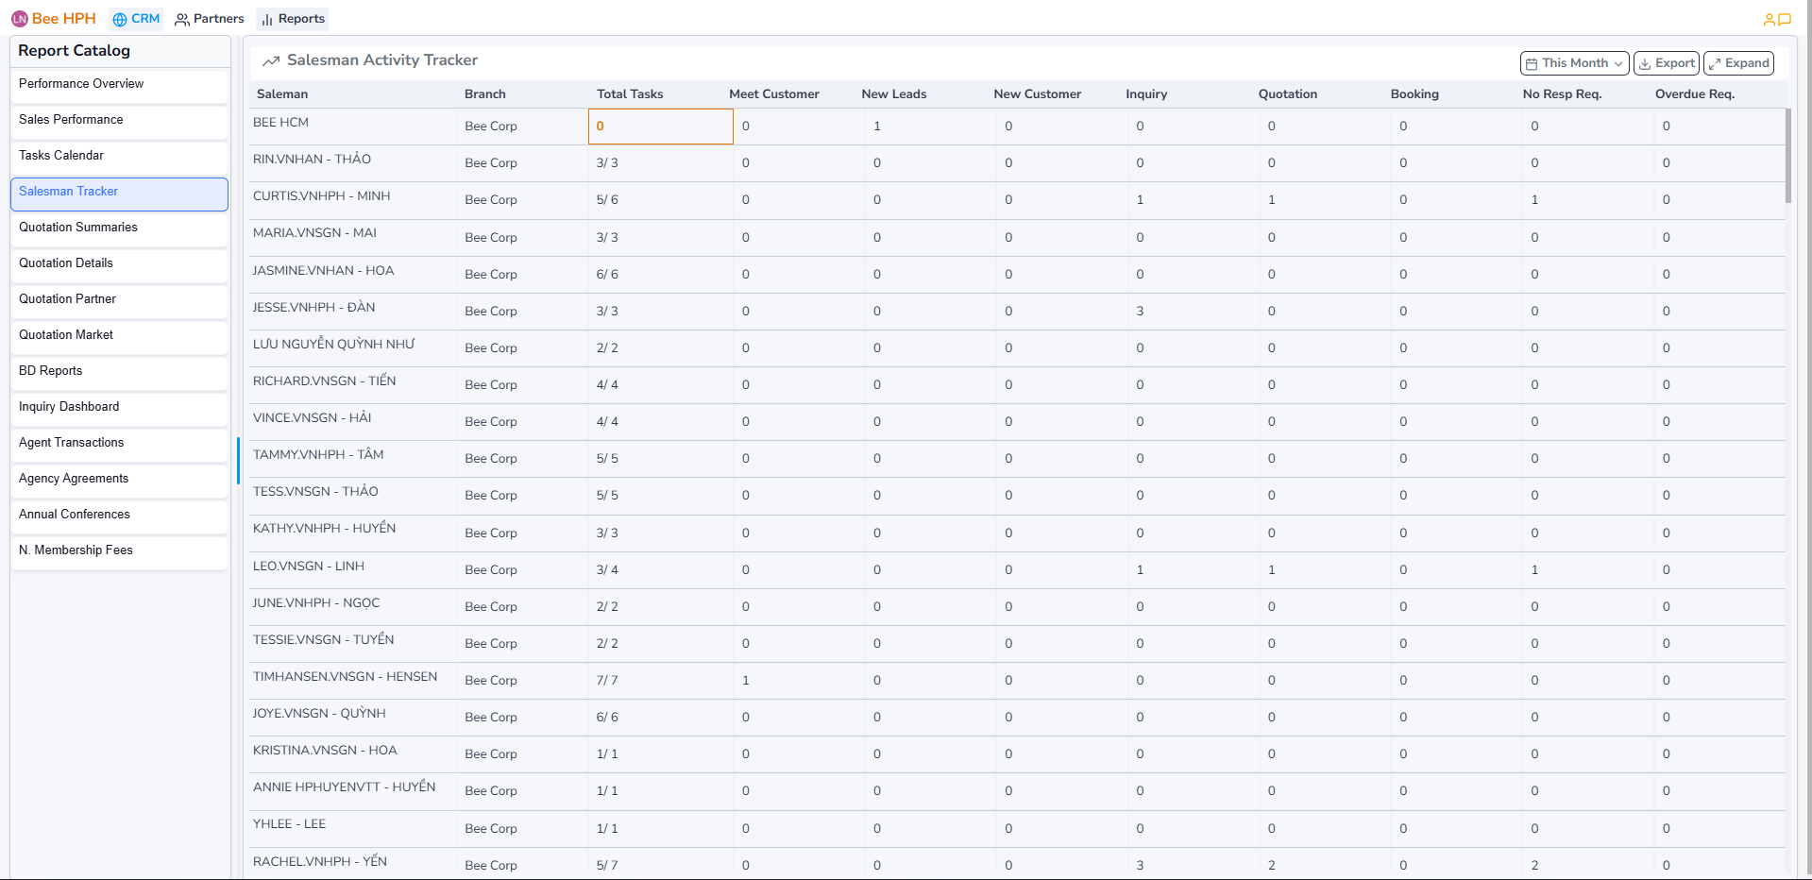Open the user profile icon at top right
The image size is (1812, 880).
[x=1770, y=18]
